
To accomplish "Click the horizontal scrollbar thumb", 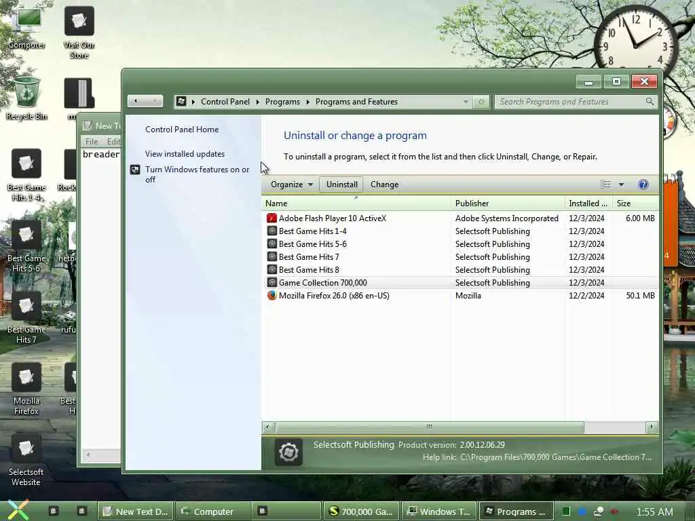I will coord(430,427).
